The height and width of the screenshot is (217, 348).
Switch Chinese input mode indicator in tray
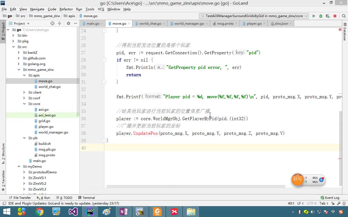333,212
